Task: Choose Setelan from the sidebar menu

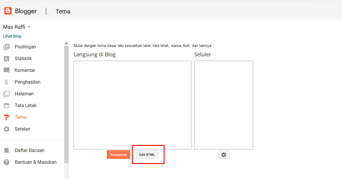Action: 23,129
